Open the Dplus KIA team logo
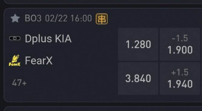202x111 pixels. (15, 38)
